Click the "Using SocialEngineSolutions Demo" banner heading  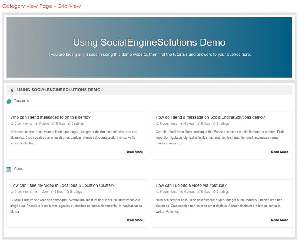pyautogui.click(x=149, y=42)
